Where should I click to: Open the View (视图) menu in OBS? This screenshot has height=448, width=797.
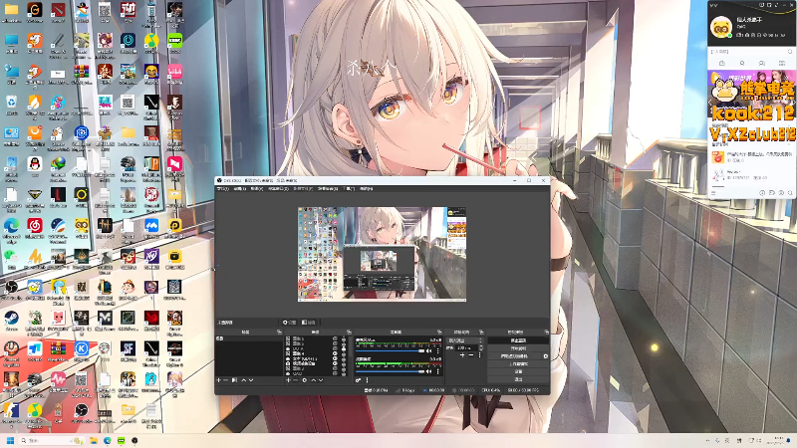pyautogui.click(x=257, y=189)
